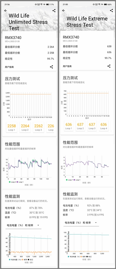Toggle battery level legend in Unlimited monitoring chart
This screenshot has height=269, width=116.
16,260
